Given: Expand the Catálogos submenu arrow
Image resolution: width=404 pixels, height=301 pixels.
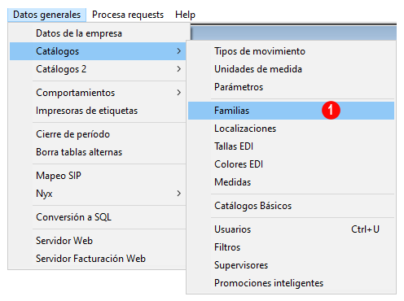Looking at the screenshot, I should [x=178, y=51].
